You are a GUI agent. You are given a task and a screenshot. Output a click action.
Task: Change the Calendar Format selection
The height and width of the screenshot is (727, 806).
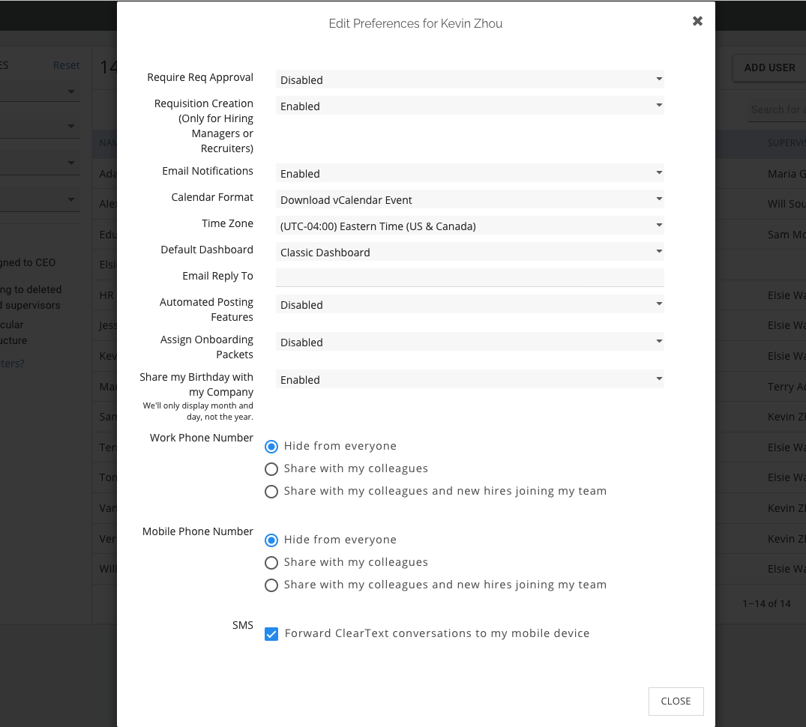tap(469, 199)
